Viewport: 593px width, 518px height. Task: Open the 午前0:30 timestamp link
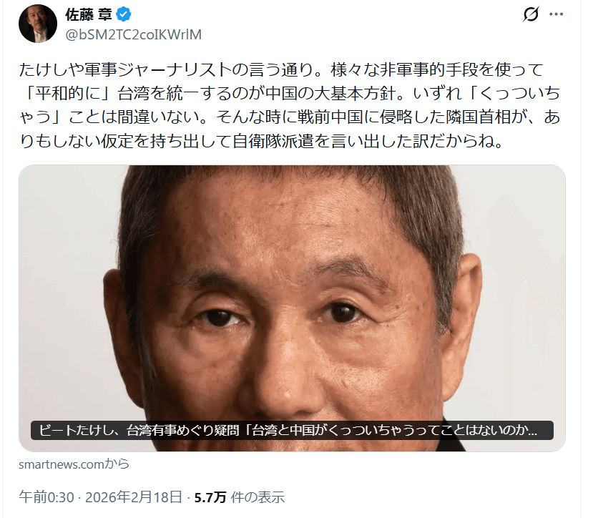(46, 497)
